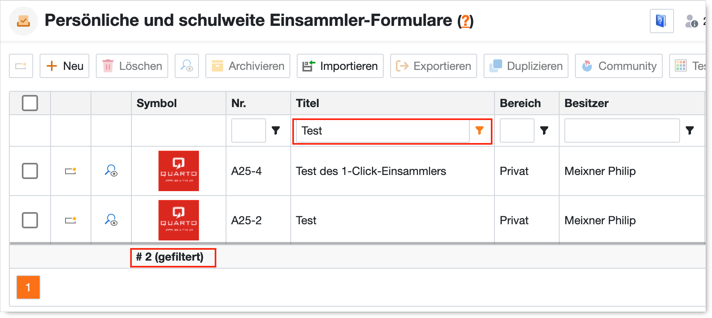Tick the checkbox for row A25-2
This screenshot has width=712, height=318.
coord(30,220)
